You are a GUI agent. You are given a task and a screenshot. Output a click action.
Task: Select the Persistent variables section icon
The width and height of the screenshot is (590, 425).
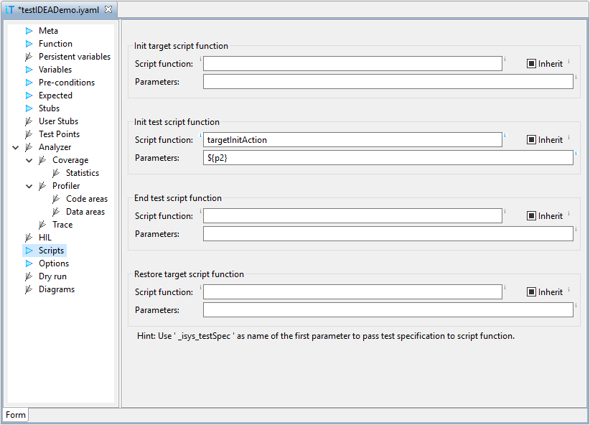[x=29, y=57]
